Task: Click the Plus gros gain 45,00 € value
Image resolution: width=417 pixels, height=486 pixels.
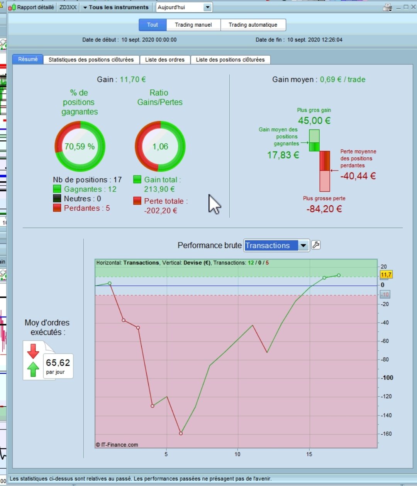Action: point(314,120)
